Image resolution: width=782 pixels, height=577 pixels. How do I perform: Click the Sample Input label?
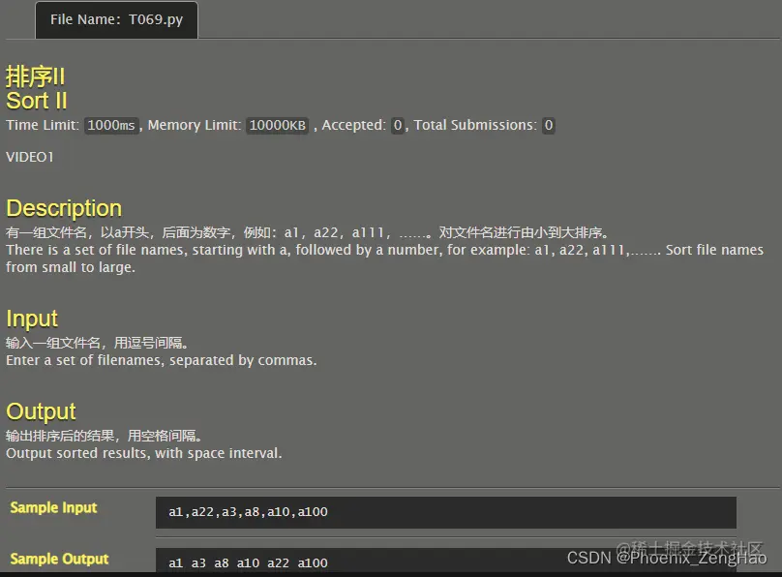[x=54, y=507]
